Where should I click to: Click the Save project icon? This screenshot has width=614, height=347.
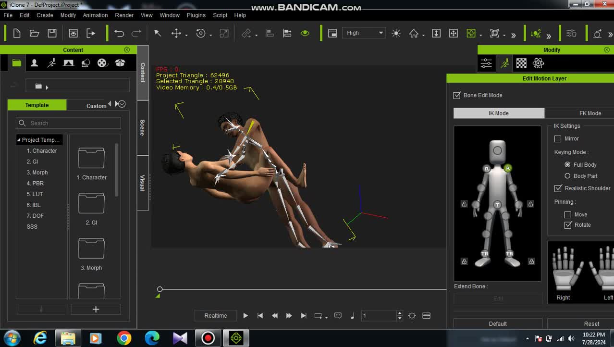(x=52, y=33)
